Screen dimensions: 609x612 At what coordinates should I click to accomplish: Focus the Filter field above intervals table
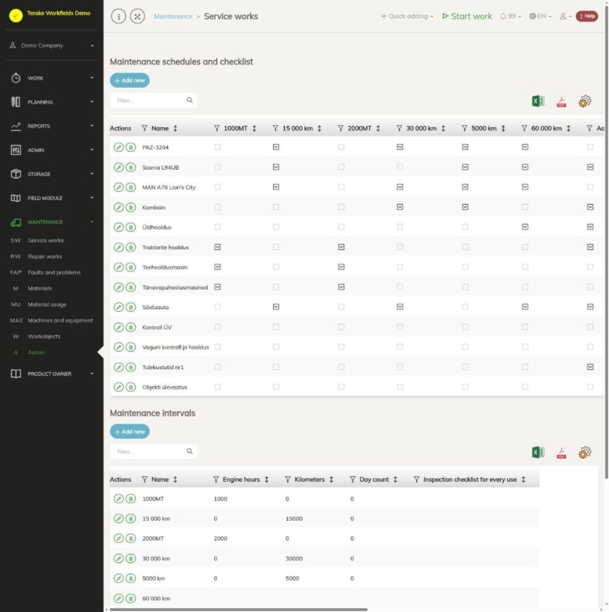(x=154, y=452)
